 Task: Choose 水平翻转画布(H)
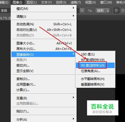95,79
